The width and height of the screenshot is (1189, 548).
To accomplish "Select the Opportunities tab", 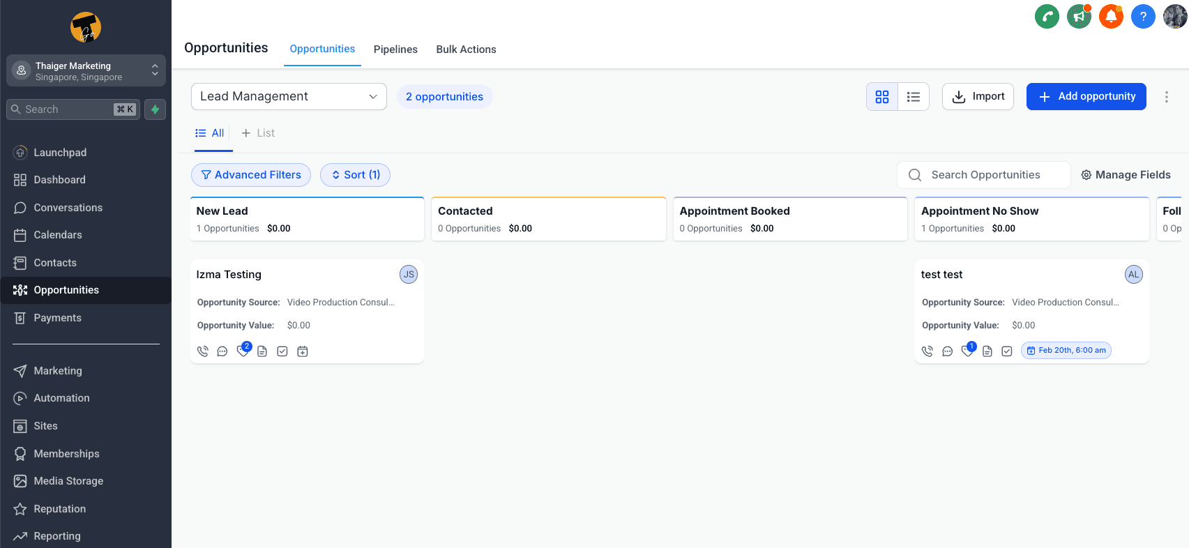I will point(322,49).
